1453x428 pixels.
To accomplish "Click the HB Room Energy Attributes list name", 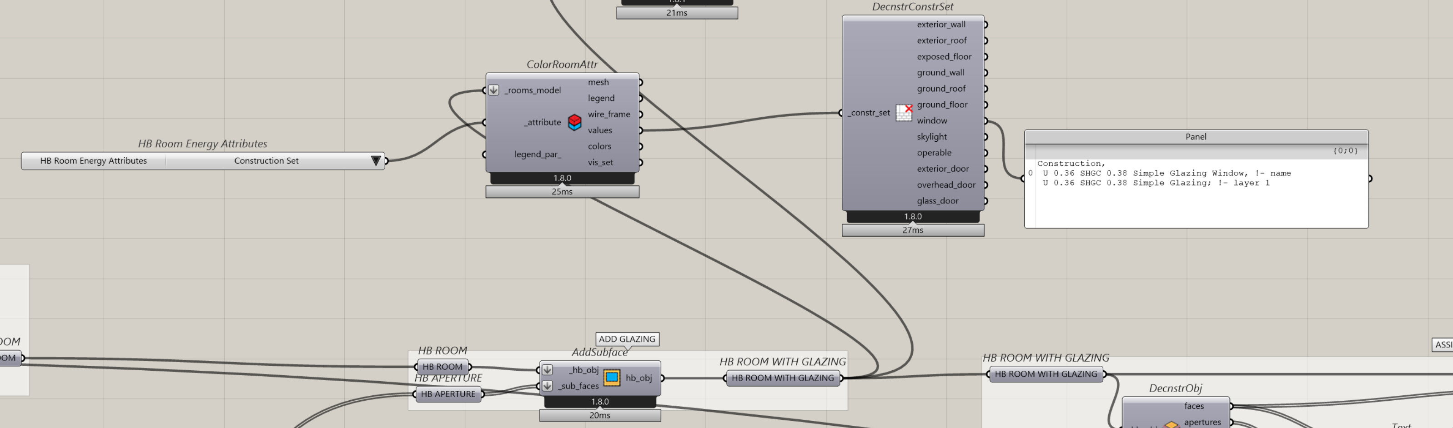I will tap(94, 161).
